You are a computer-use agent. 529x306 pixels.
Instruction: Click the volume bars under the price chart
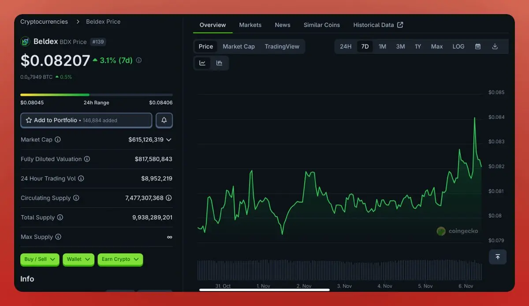339,270
